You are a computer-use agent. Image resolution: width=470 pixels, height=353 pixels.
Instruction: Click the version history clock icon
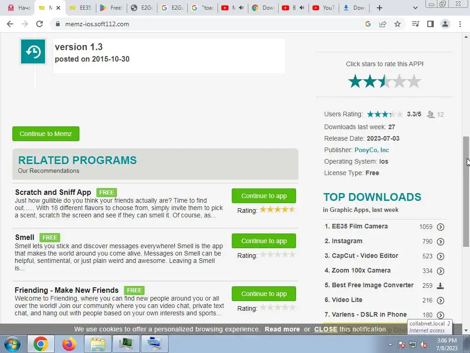pos(33,51)
